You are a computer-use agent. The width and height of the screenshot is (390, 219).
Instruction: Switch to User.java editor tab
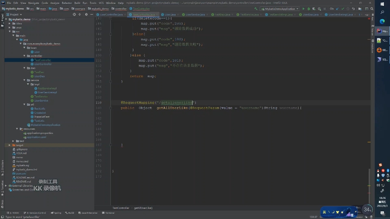[170, 15]
